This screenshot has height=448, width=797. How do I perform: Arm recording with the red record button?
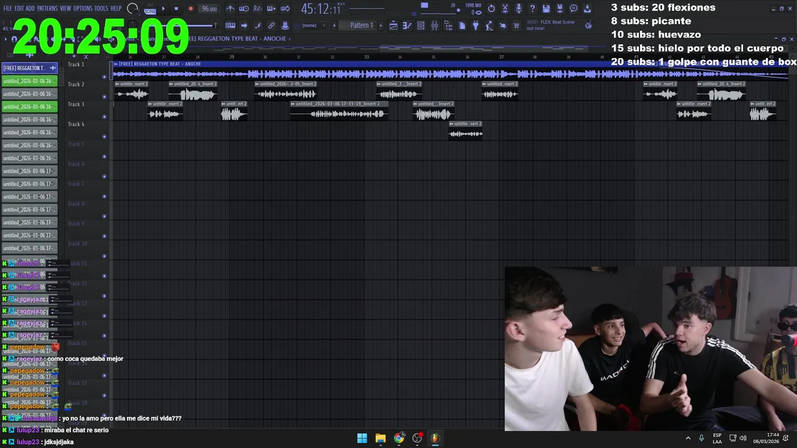(x=191, y=8)
